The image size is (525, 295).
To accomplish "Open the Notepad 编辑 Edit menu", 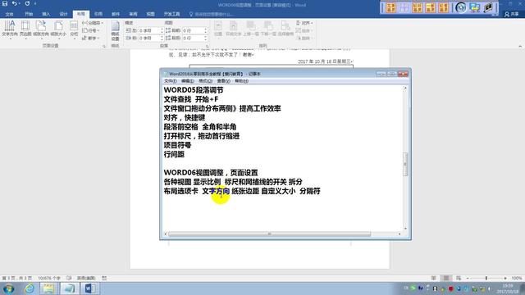I will click(x=188, y=81).
